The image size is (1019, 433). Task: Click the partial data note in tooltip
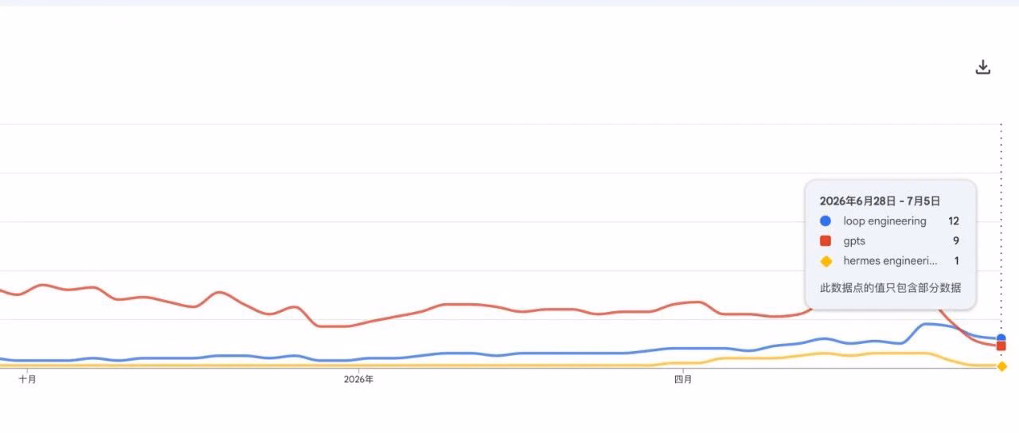[890, 288]
